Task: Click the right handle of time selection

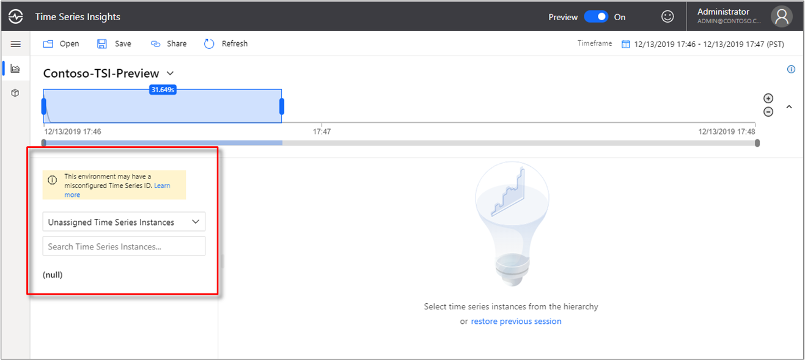Action: (x=282, y=106)
